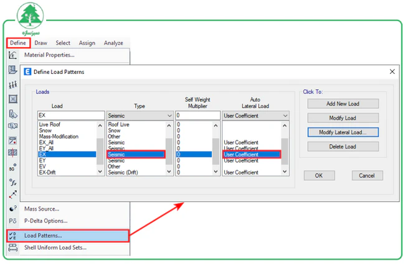405x264 pixels.
Task: Close the Define Load Patterns dialog
Action: coord(392,71)
